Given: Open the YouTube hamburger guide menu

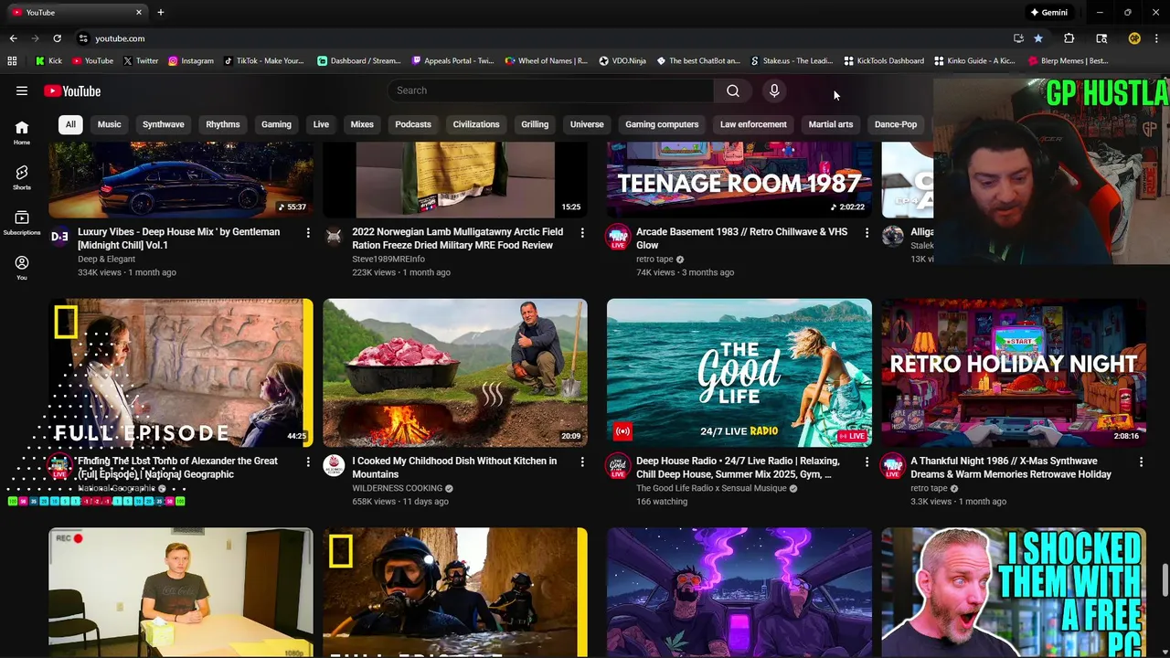Looking at the screenshot, I should pos(22,90).
